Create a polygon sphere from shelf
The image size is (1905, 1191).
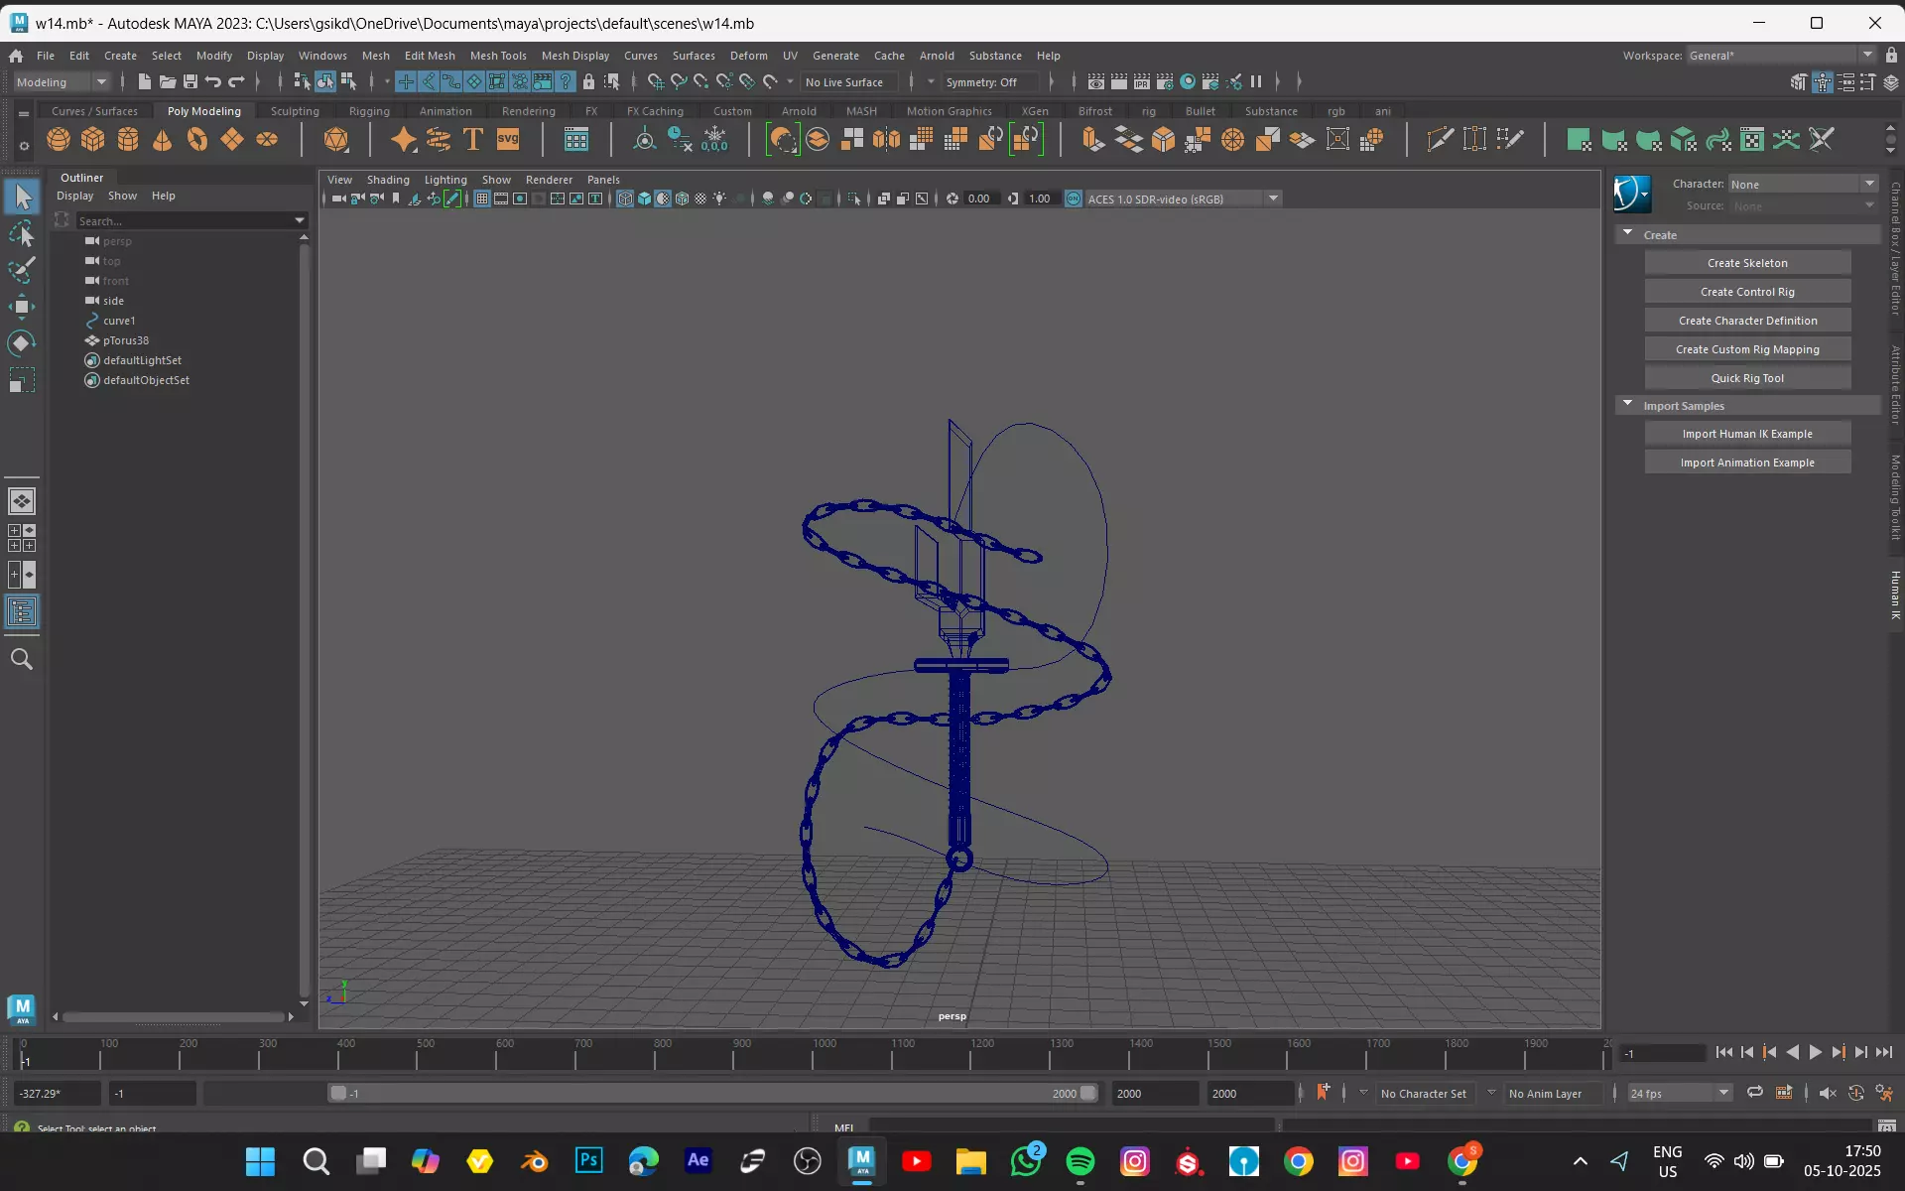tap(59, 140)
